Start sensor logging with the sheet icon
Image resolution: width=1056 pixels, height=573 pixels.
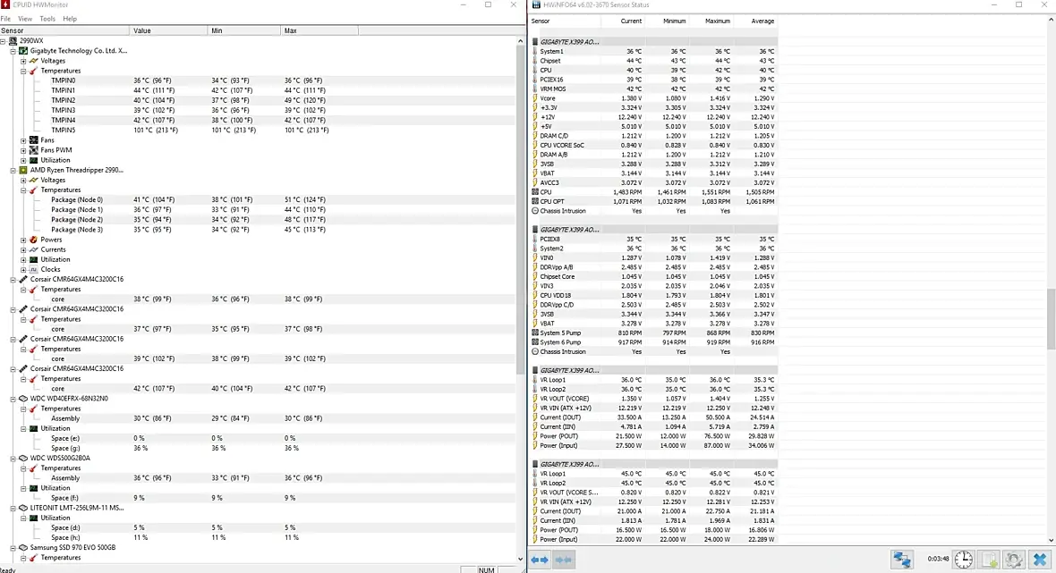(989, 559)
